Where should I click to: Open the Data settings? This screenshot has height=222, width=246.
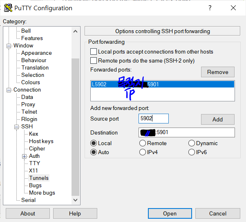27,97
